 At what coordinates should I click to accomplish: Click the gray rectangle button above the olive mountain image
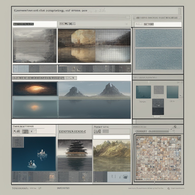coord(106,131)
